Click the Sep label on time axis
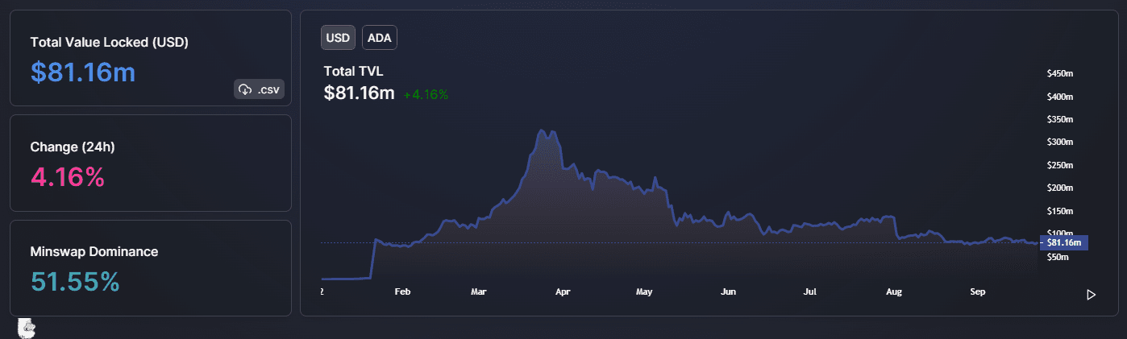 pyautogui.click(x=978, y=291)
